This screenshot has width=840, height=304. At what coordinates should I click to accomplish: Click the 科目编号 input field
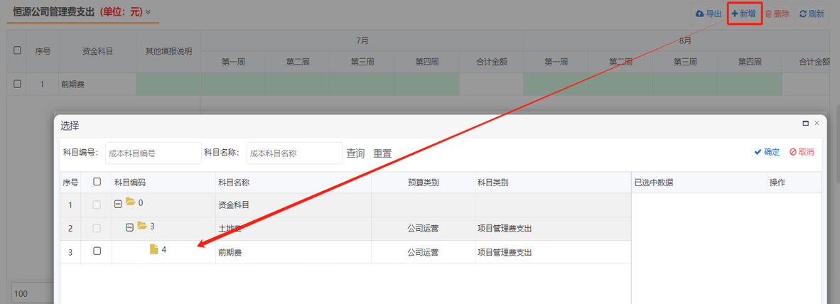click(154, 153)
